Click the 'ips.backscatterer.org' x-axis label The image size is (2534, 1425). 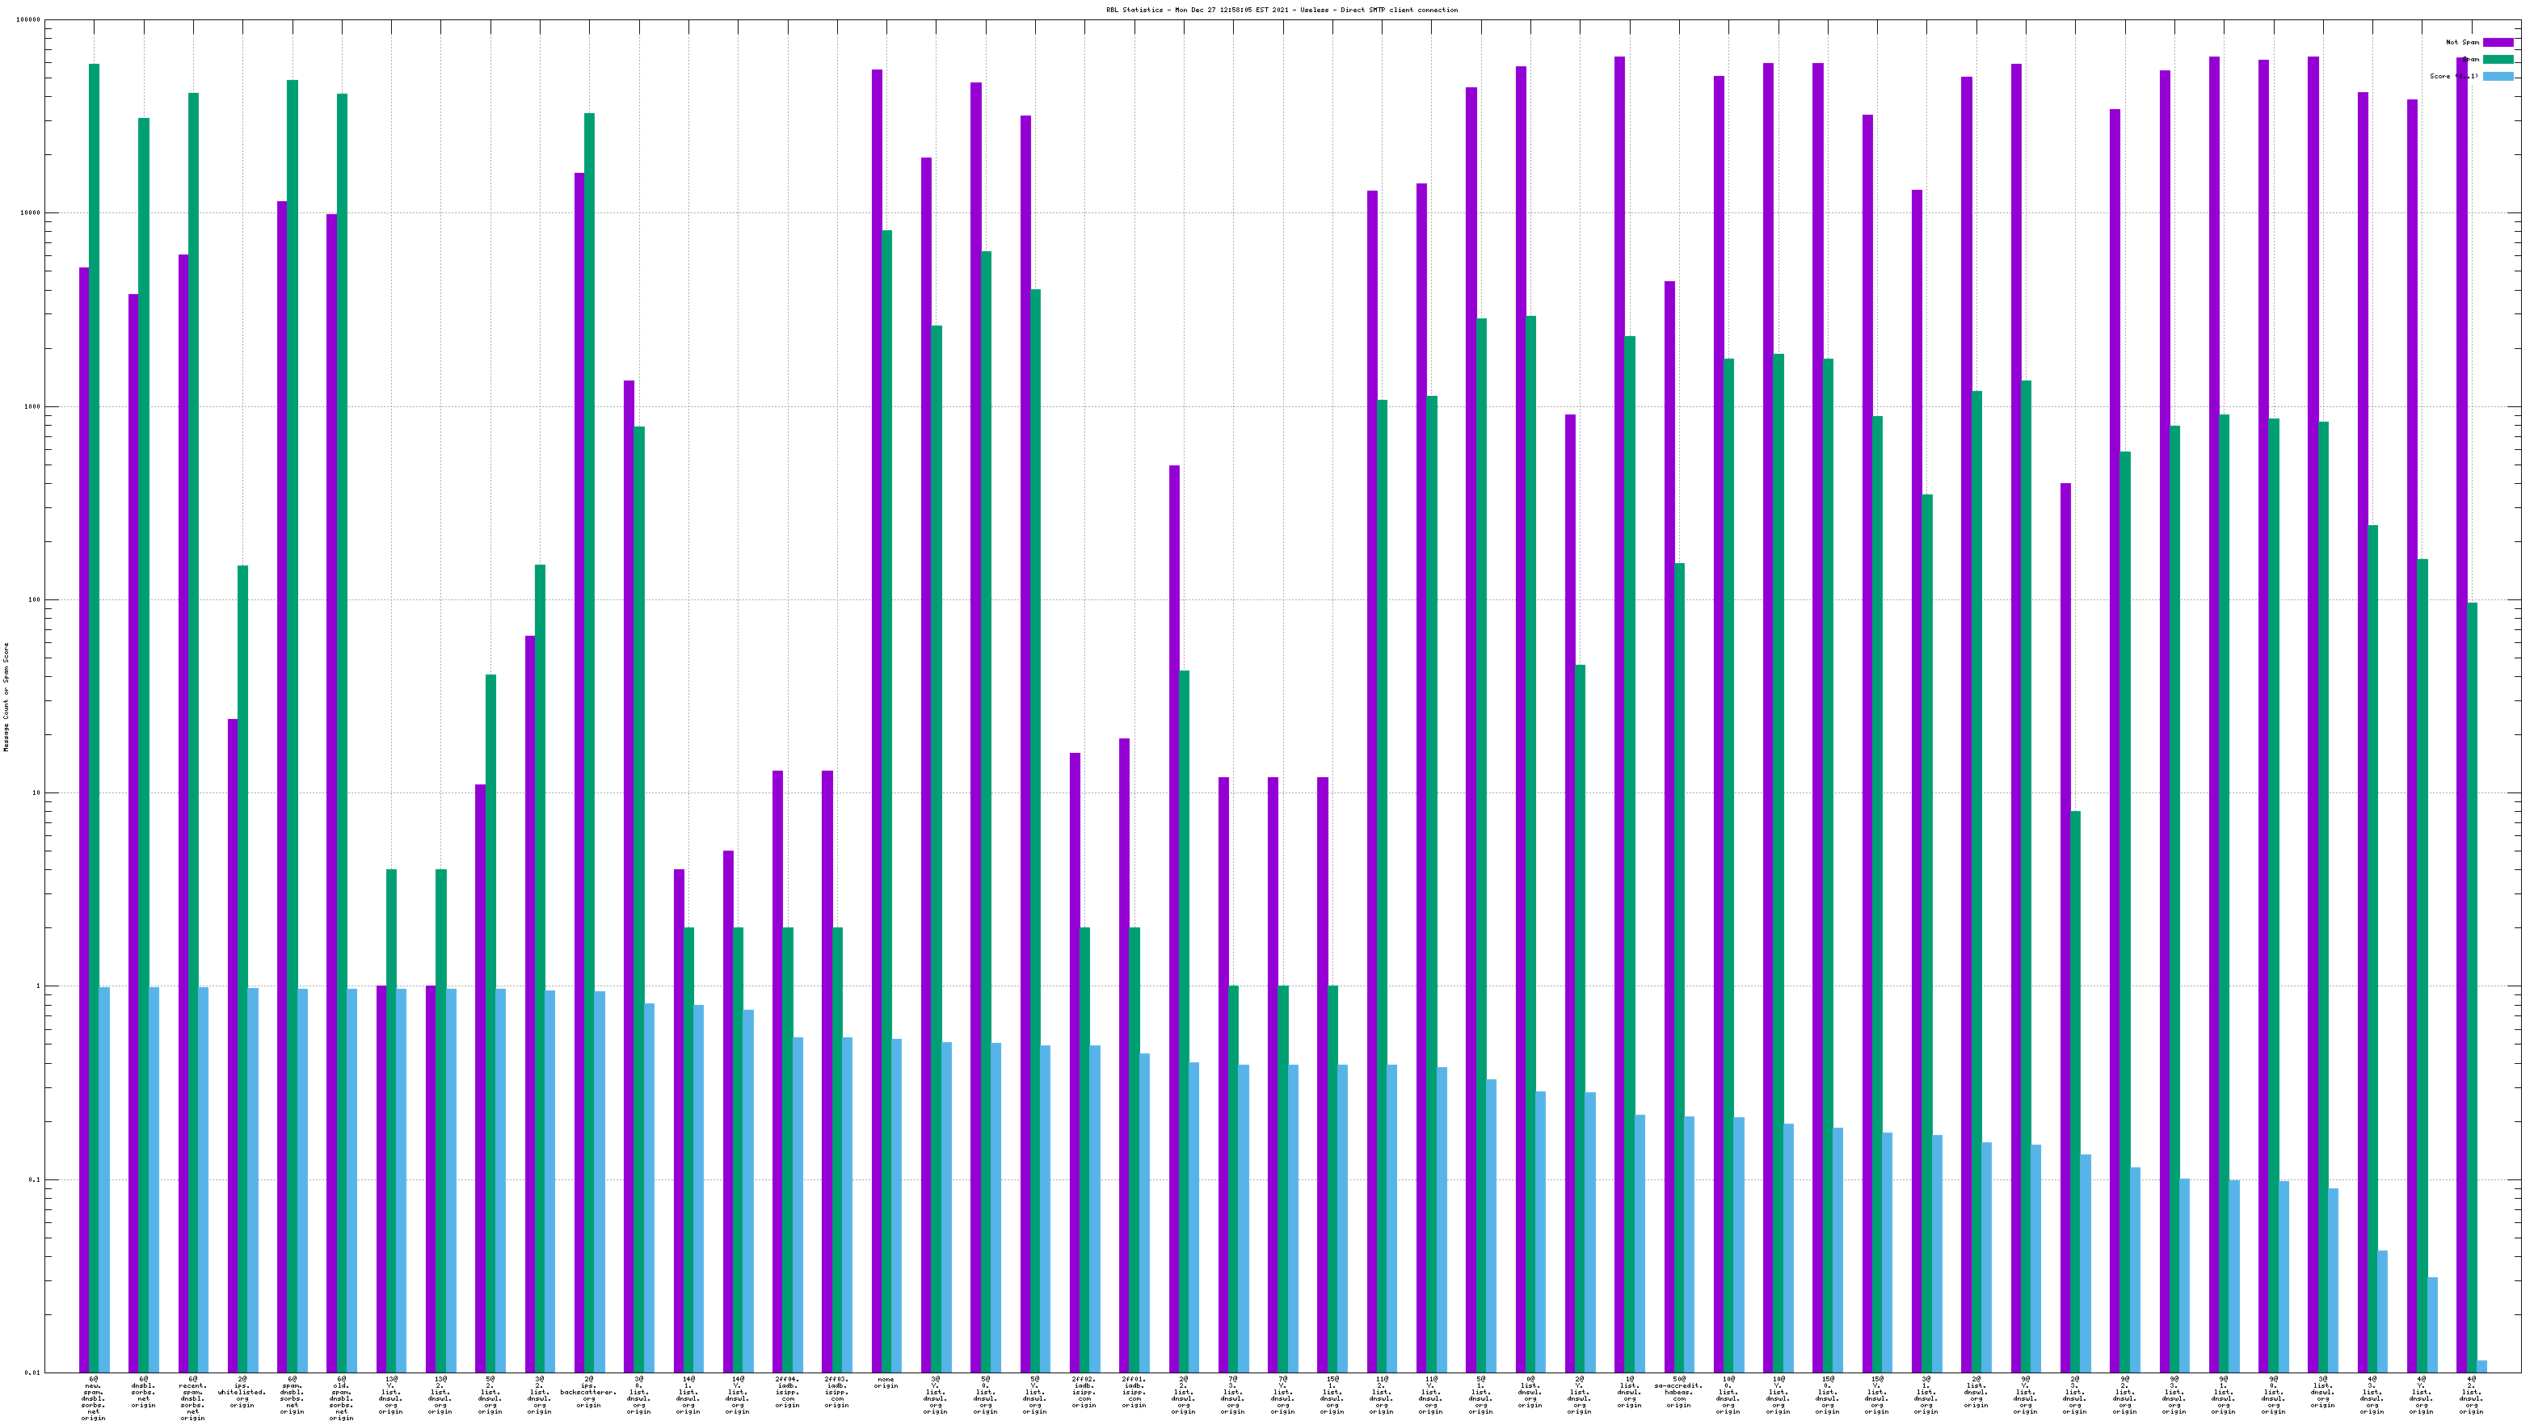click(588, 1392)
